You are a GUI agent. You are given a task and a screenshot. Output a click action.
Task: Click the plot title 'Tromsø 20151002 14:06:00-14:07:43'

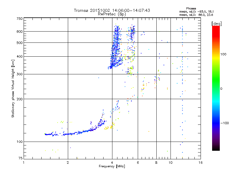[x=112, y=10]
